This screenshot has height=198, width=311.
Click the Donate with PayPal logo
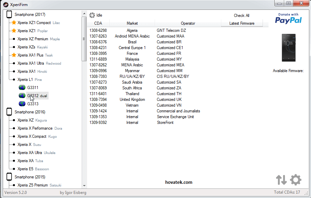288,18
